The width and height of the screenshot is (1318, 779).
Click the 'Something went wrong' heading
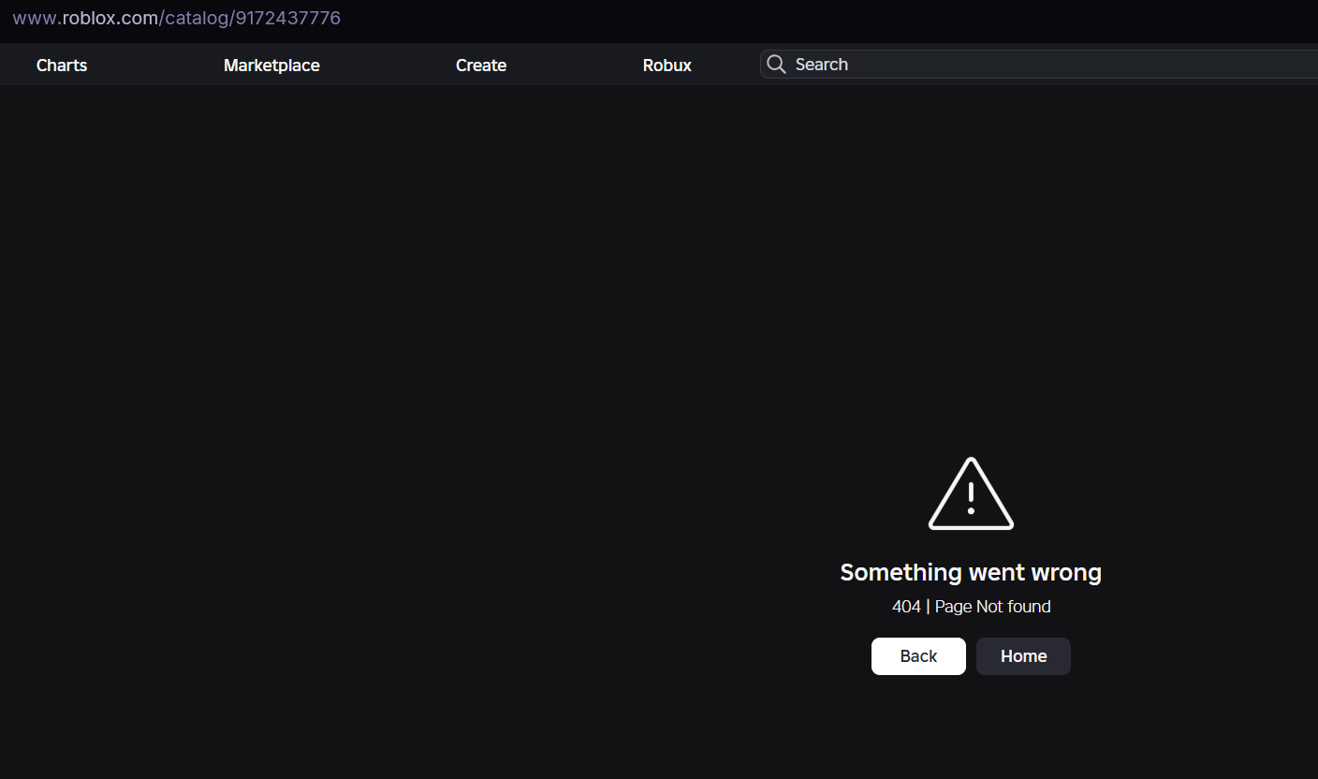pyautogui.click(x=971, y=572)
